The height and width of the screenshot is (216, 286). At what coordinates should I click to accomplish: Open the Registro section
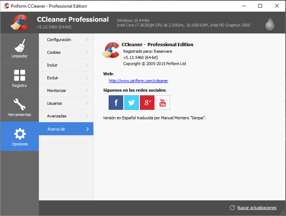click(x=20, y=78)
